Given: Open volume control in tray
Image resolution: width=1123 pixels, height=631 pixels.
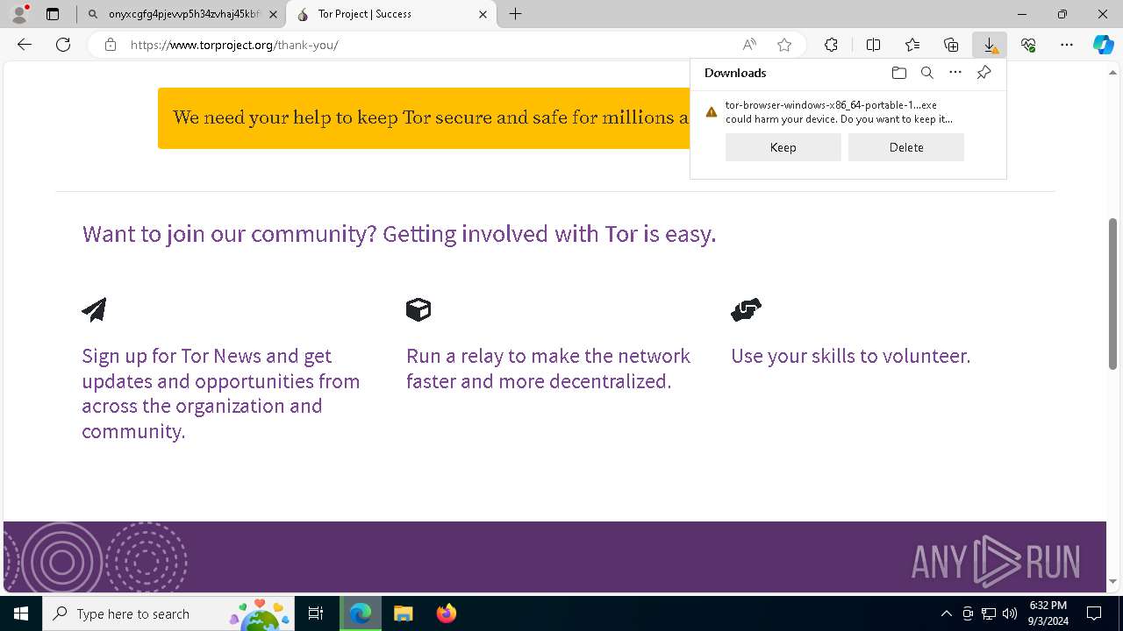Looking at the screenshot, I should 1010,613.
